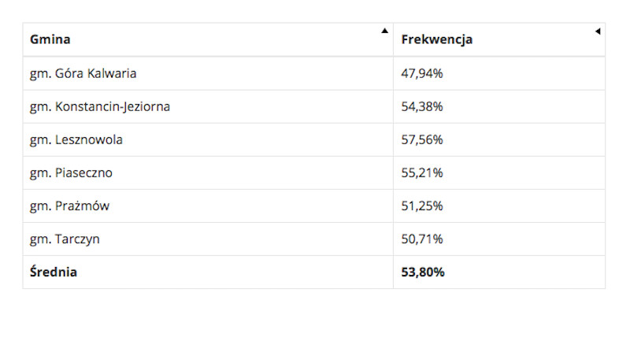
Task: Select the gm. Góra Kalwaria cell
Action: coord(208,73)
